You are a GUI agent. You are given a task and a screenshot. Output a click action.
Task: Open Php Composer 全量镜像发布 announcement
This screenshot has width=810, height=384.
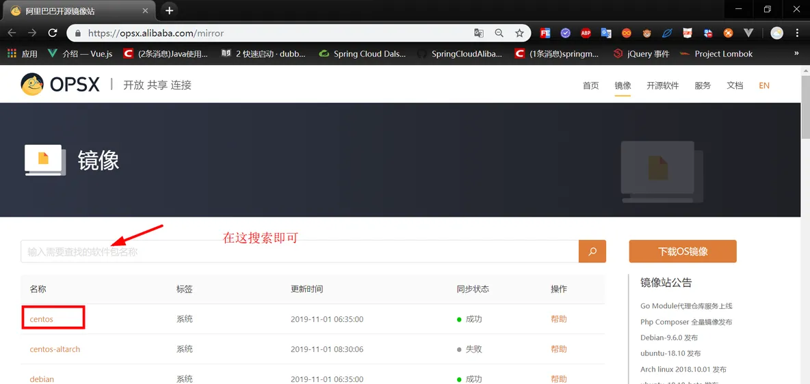pos(687,322)
